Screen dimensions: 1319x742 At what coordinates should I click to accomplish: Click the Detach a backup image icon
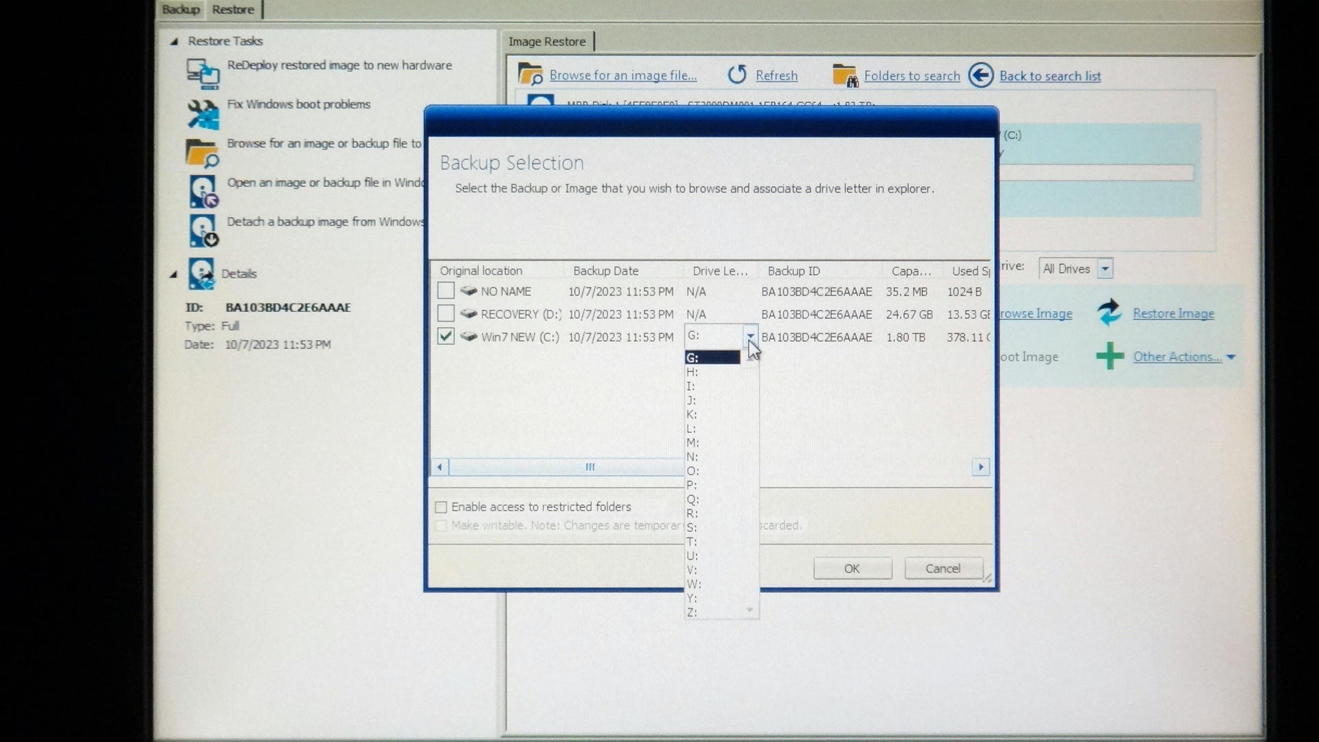click(203, 232)
